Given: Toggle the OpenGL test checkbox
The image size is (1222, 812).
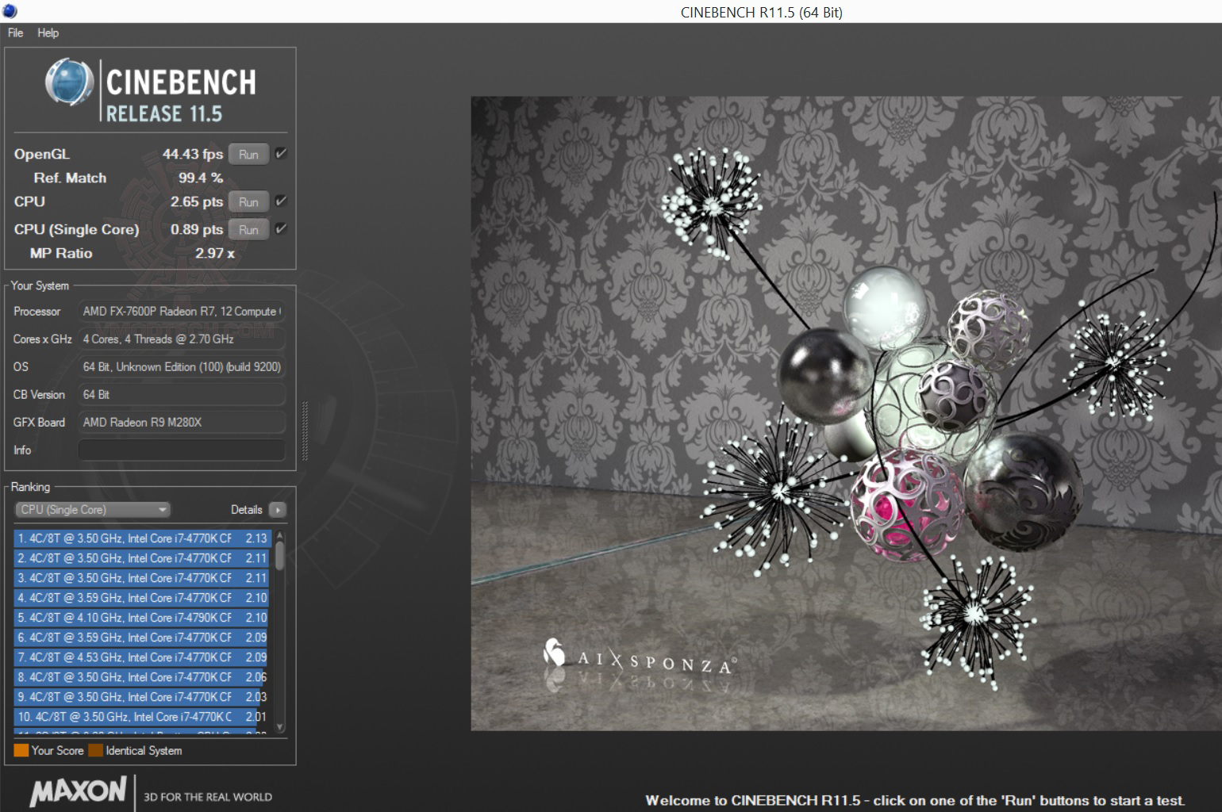Looking at the screenshot, I should [x=281, y=154].
